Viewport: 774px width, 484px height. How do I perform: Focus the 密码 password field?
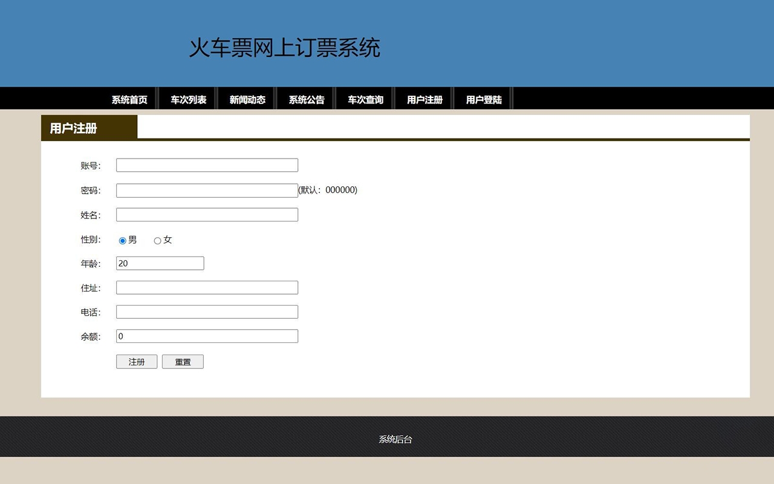pos(207,191)
